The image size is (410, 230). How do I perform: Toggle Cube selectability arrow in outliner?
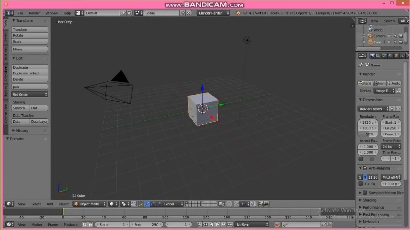(395, 42)
